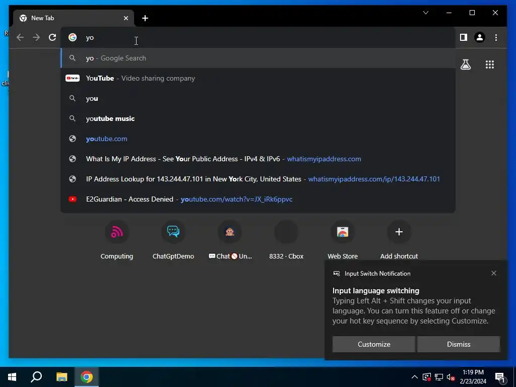The image size is (516, 387).
Task: Close the Input Switch Notification
Action: pos(494,273)
